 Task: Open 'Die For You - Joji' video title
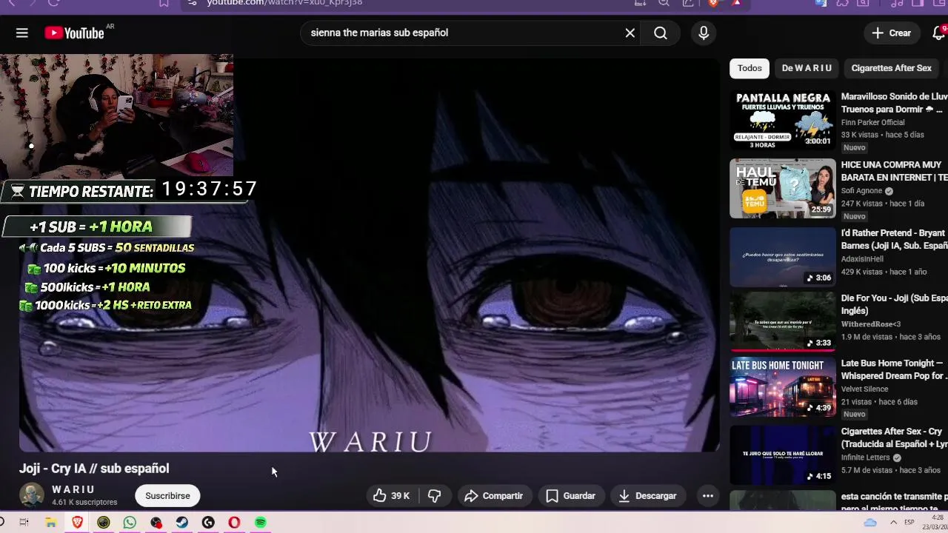pyautogui.click(x=894, y=304)
